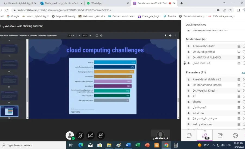Download the shared PDF presentation
245x149 pixels.
click(x=165, y=35)
